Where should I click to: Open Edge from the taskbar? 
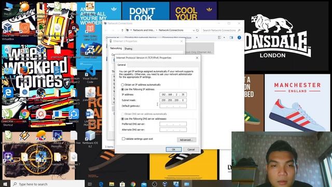(101, 184)
